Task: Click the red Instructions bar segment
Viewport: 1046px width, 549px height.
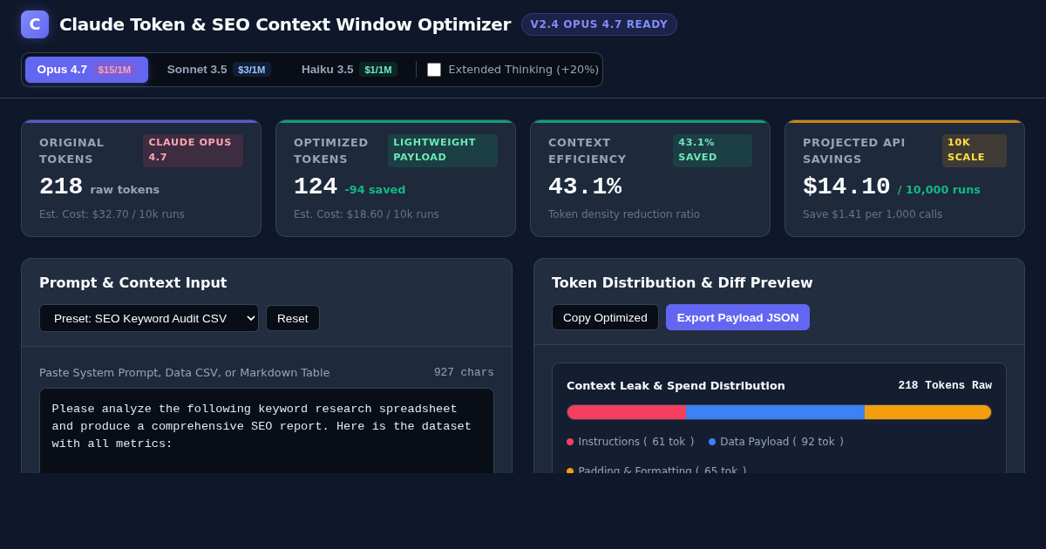Action: point(627,412)
